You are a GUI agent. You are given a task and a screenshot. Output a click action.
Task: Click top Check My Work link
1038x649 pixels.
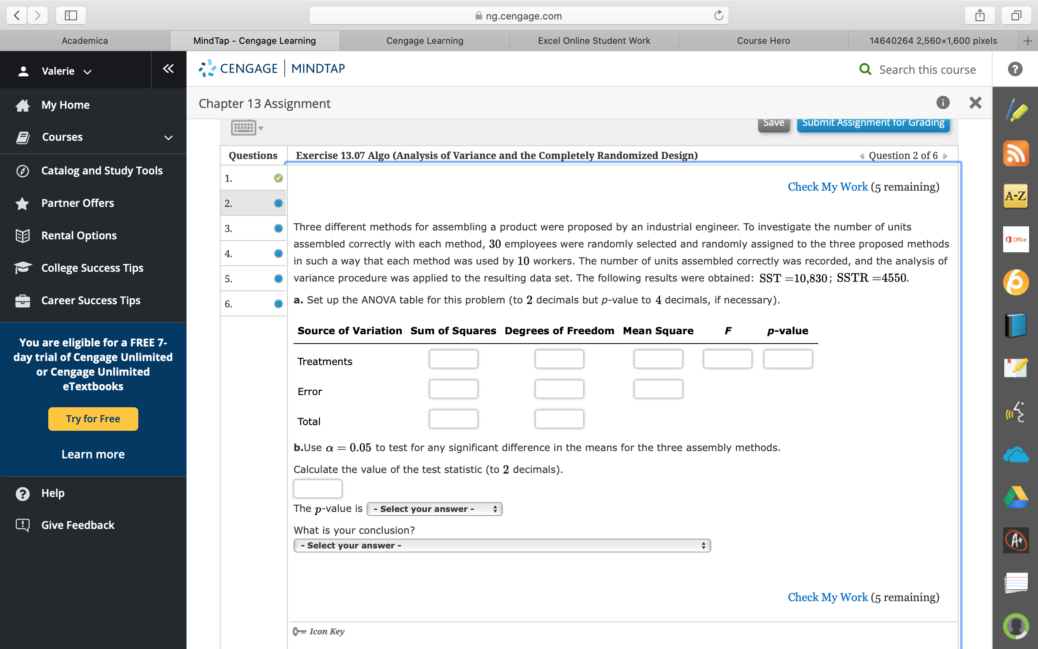tap(828, 187)
